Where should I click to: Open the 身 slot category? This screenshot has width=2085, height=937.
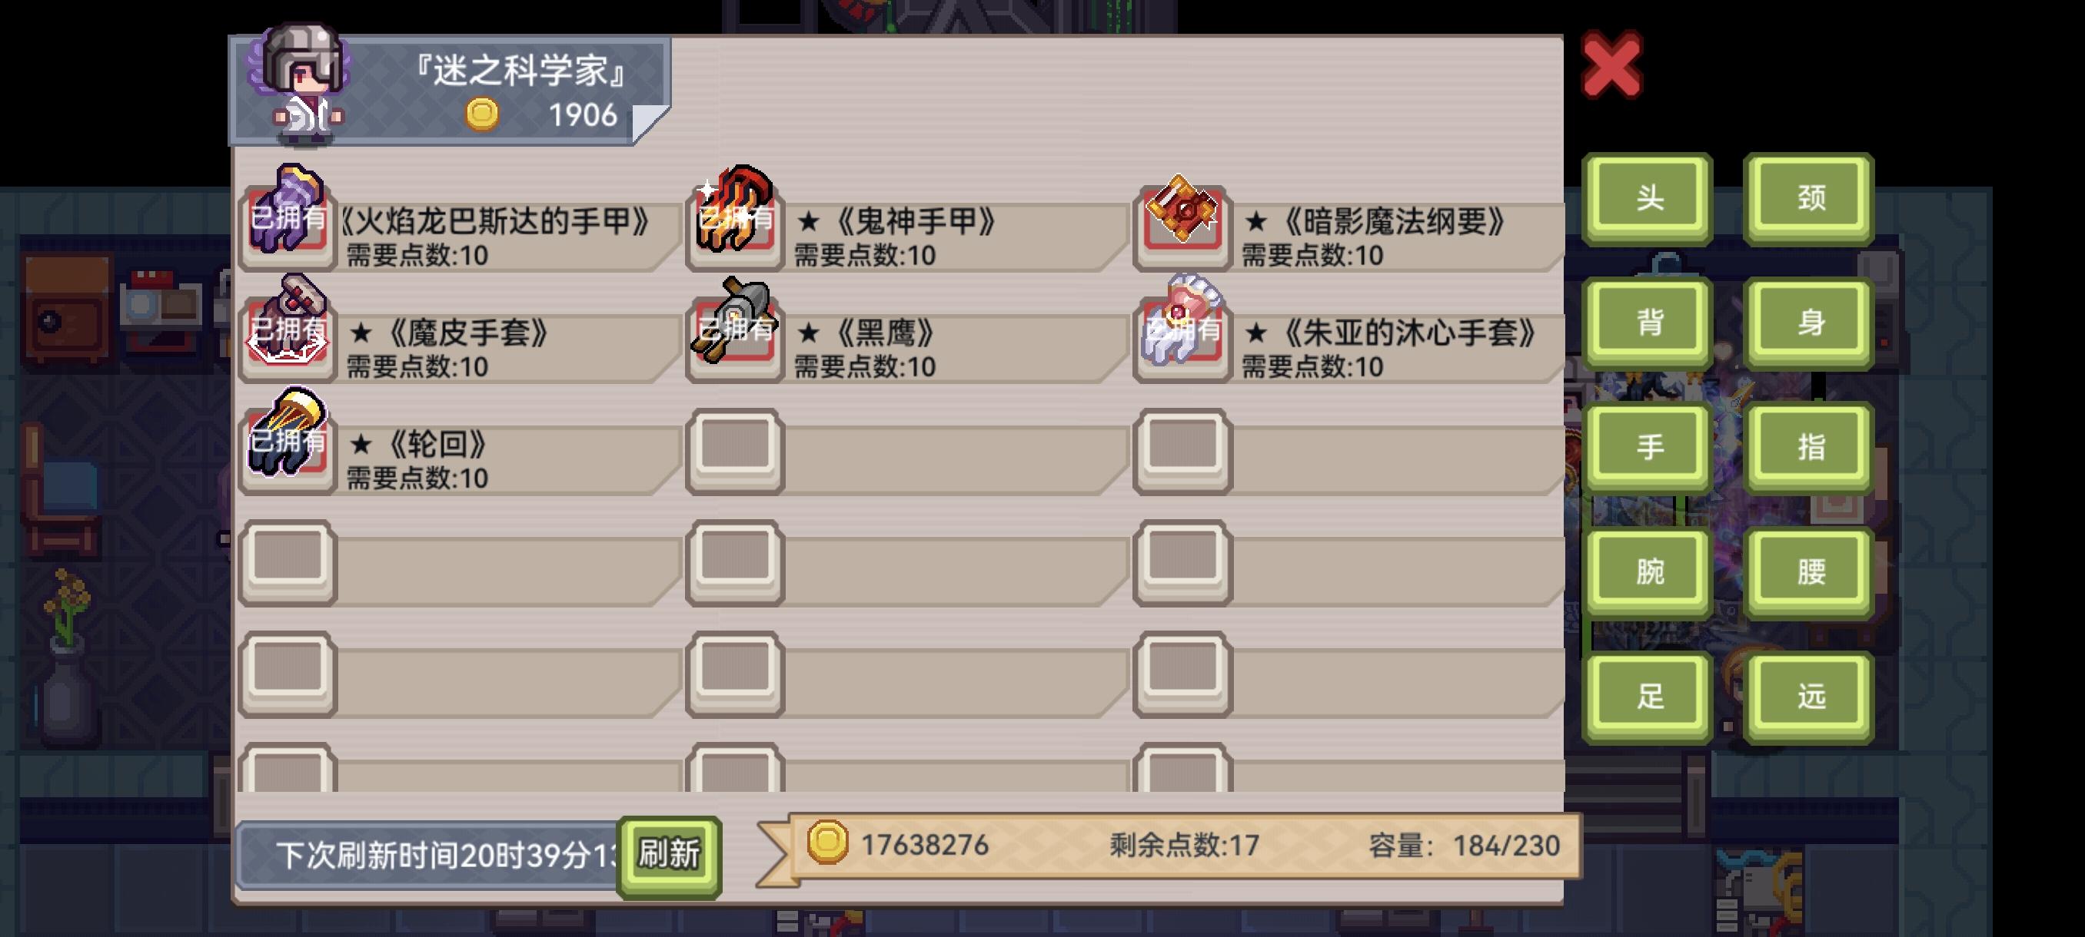tap(1810, 322)
